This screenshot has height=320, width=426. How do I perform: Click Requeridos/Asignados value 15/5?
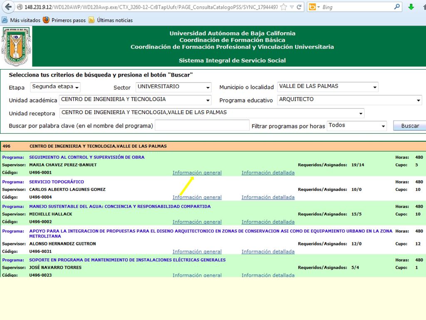coord(357,214)
